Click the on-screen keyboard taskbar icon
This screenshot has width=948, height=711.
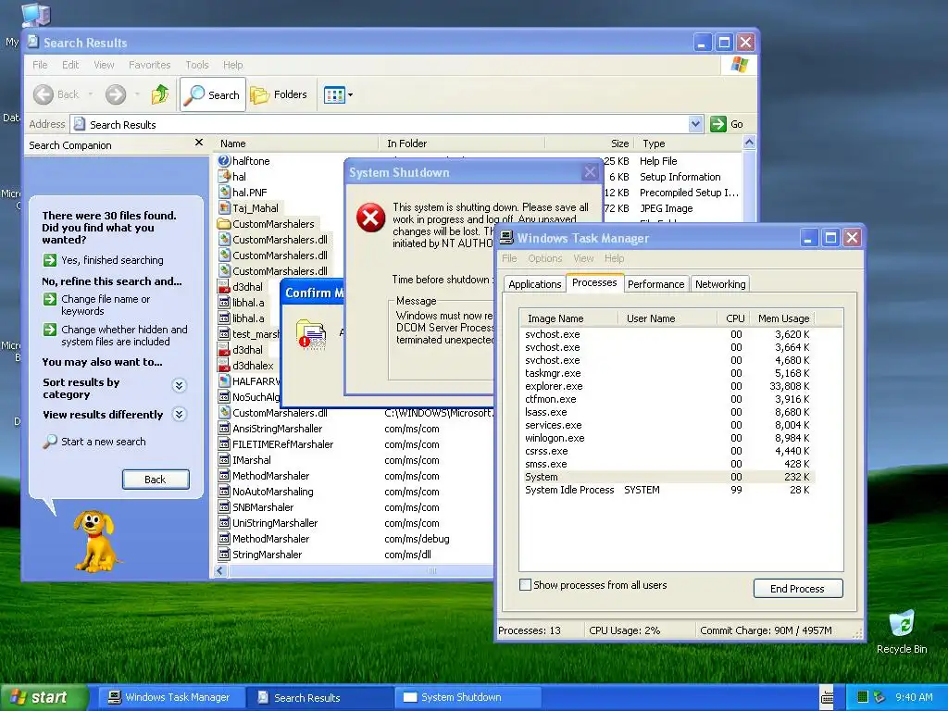827,697
